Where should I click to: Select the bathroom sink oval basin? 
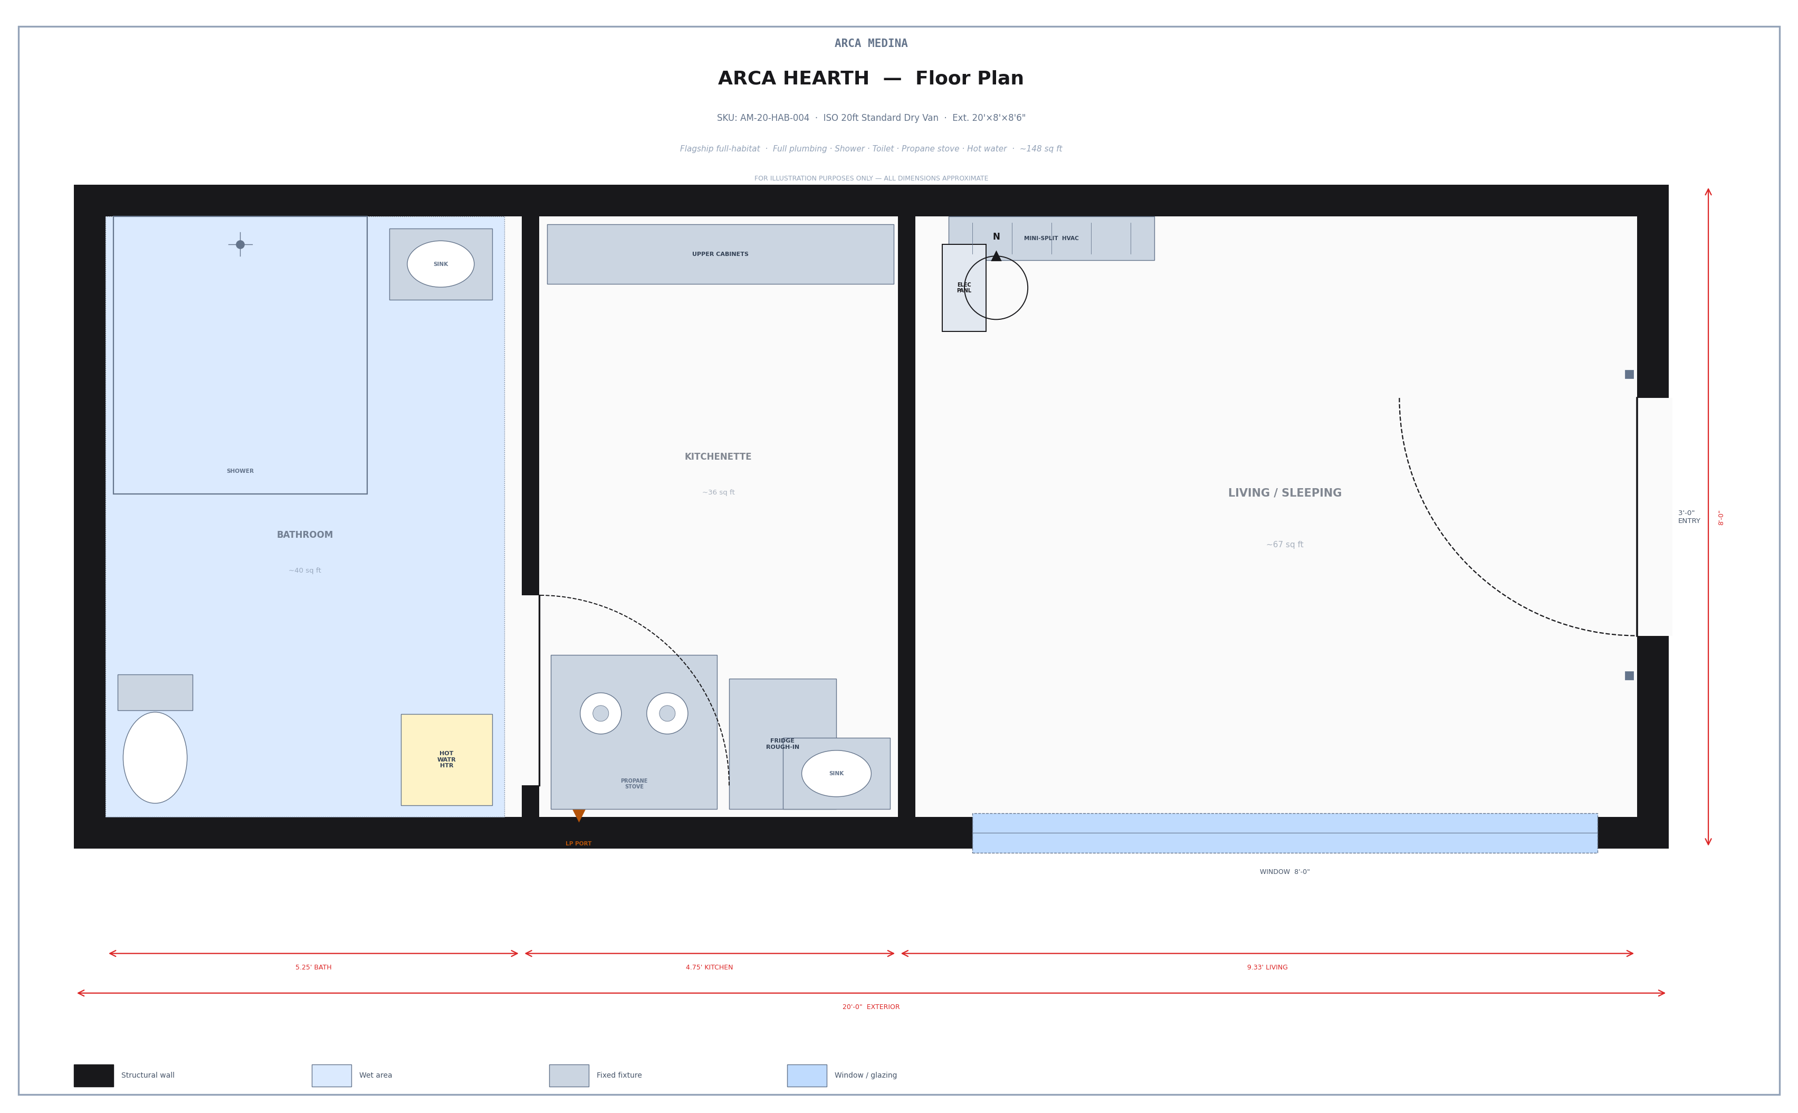point(441,263)
